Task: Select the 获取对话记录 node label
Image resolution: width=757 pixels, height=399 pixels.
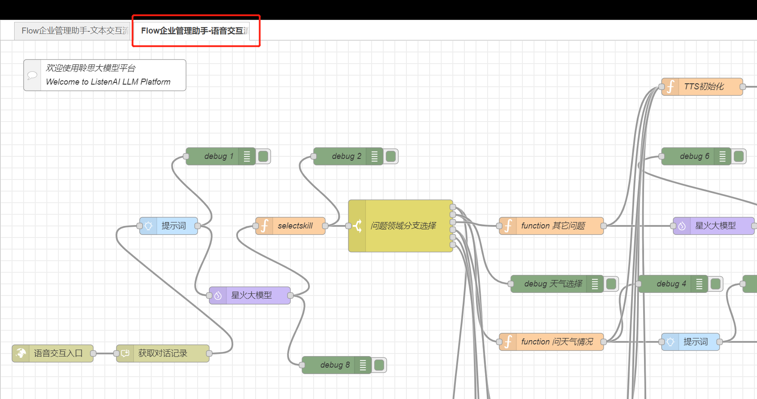Action: click(x=163, y=353)
